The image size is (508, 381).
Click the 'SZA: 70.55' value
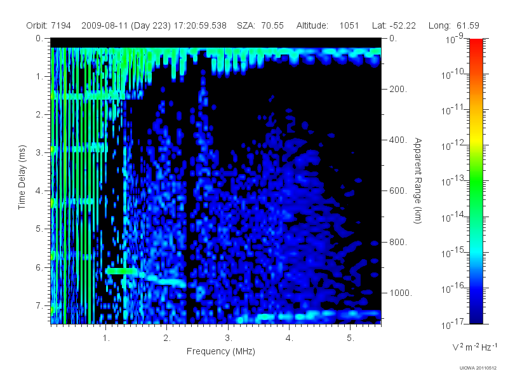(260, 25)
